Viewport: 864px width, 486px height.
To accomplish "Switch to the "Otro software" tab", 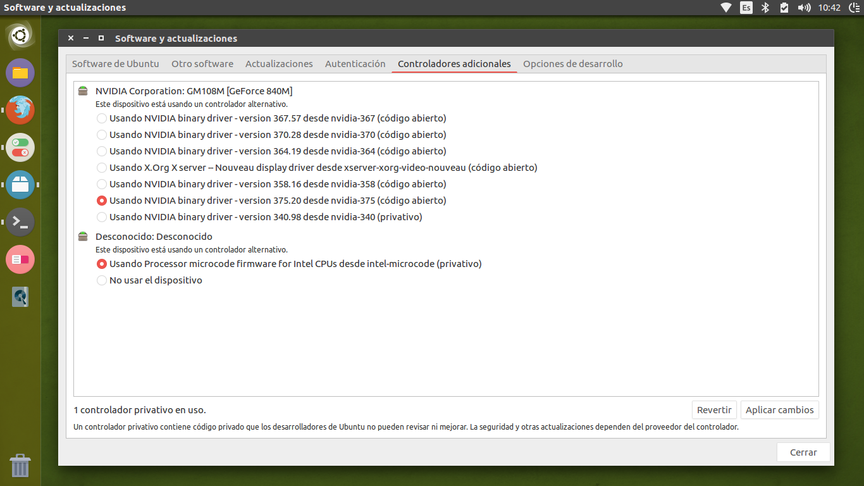I will (202, 63).
